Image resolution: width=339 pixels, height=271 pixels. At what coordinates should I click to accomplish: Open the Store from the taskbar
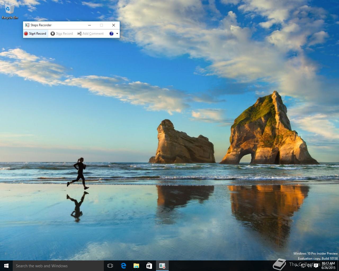[x=149, y=266]
